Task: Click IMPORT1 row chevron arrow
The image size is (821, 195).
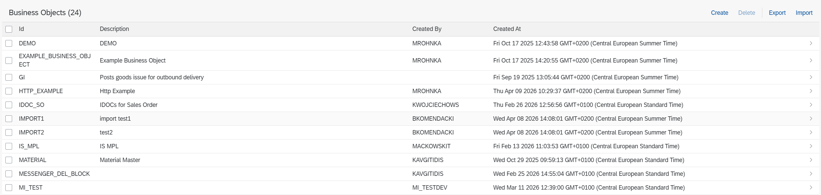Action: point(811,119)
